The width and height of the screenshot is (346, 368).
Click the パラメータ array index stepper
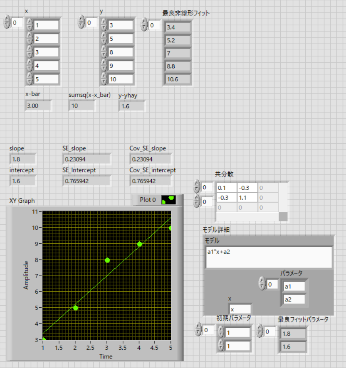(x=262, y=284)
